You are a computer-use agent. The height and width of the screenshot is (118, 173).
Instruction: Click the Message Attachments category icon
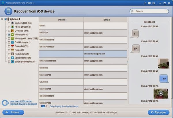pyautogui.click(x=12, y=39)
